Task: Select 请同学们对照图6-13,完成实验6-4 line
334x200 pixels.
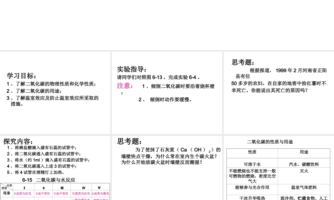Action: click(158, 77)
